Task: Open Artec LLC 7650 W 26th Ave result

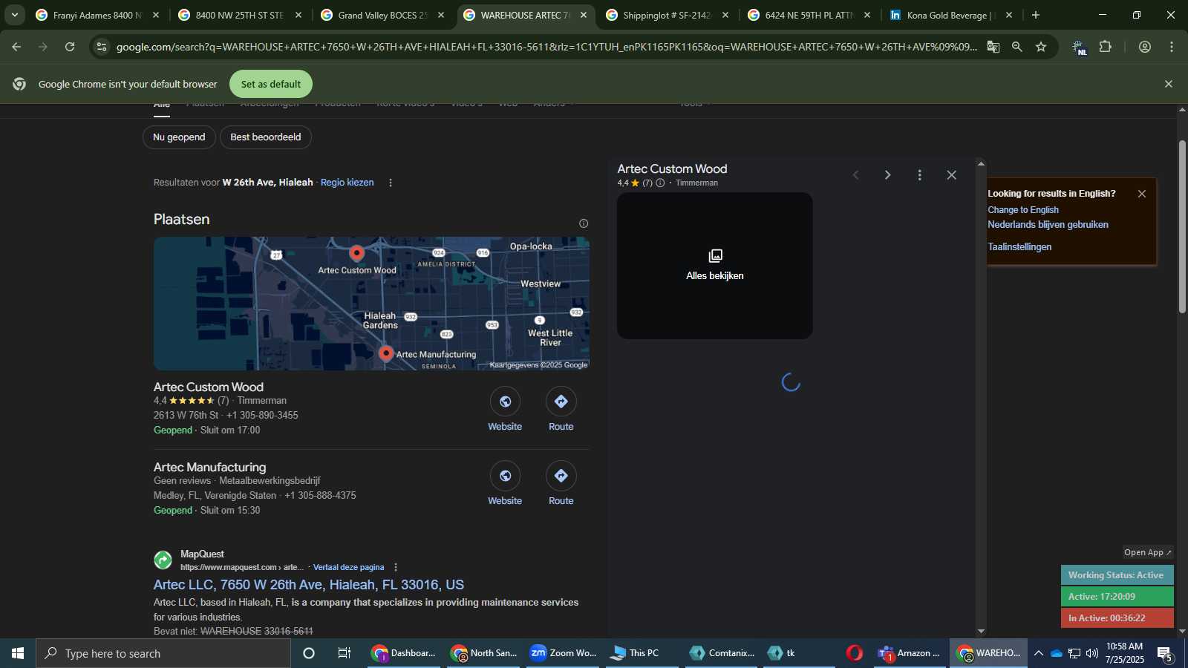Action: 309,585
